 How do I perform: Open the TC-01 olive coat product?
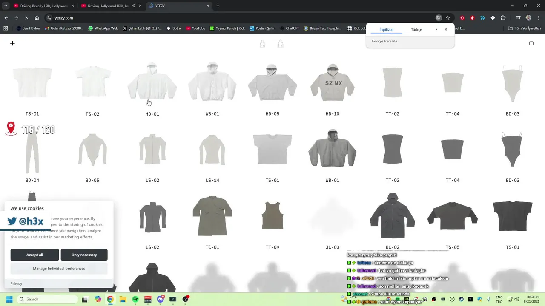click(212, 216)
